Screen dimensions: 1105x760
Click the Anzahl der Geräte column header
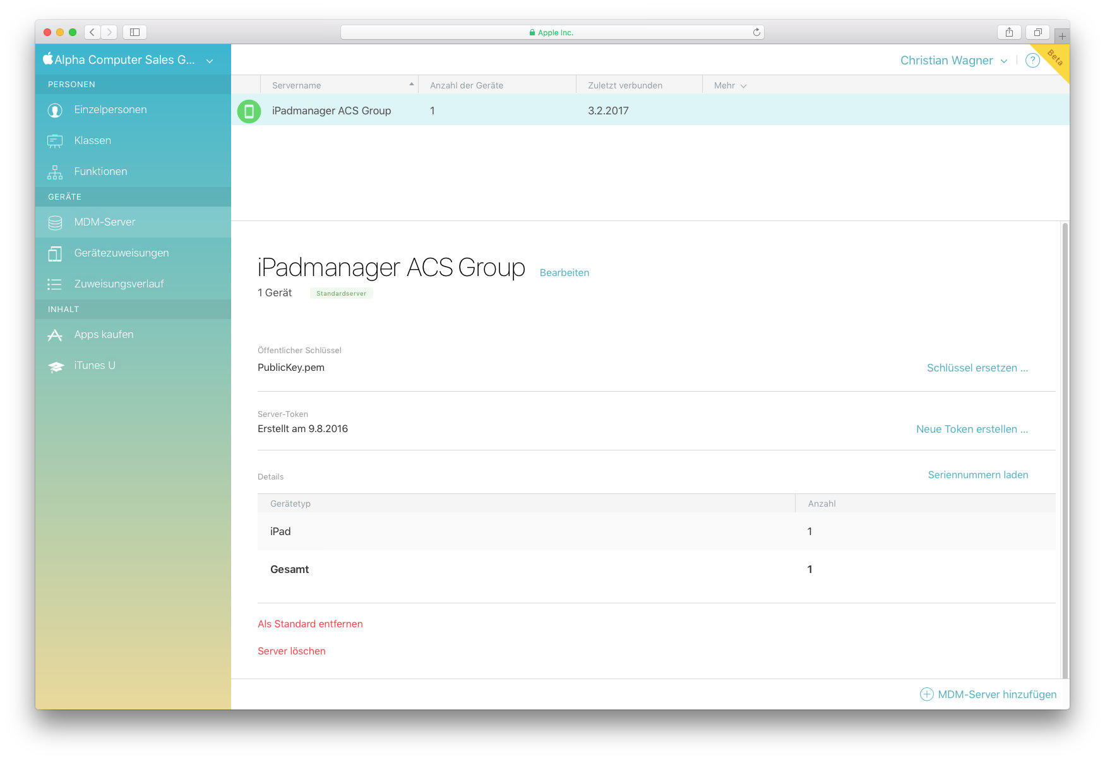498,85
